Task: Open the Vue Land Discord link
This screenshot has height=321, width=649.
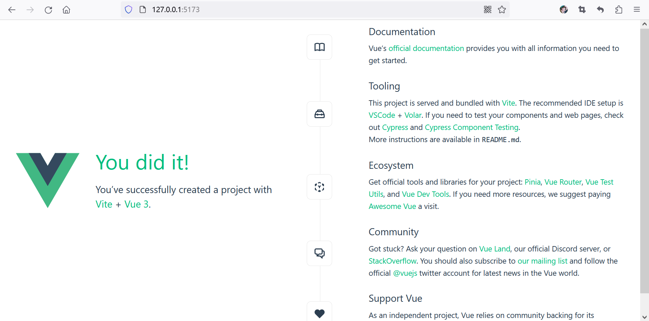Action: (494, 249)
